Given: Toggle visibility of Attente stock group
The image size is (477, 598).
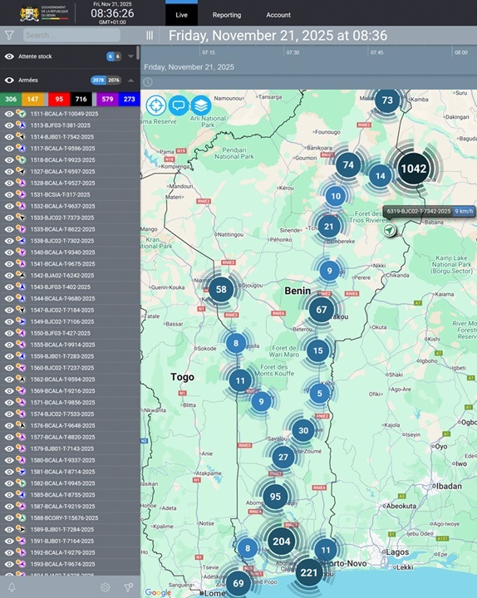Looking at the screenshot, I should click(x=9, y=56).
